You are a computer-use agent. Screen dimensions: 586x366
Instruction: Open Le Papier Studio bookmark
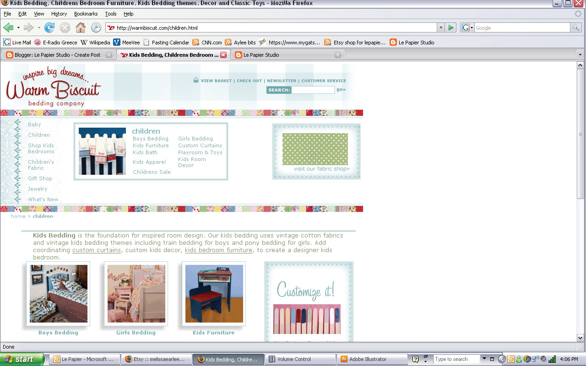point(412,43)
